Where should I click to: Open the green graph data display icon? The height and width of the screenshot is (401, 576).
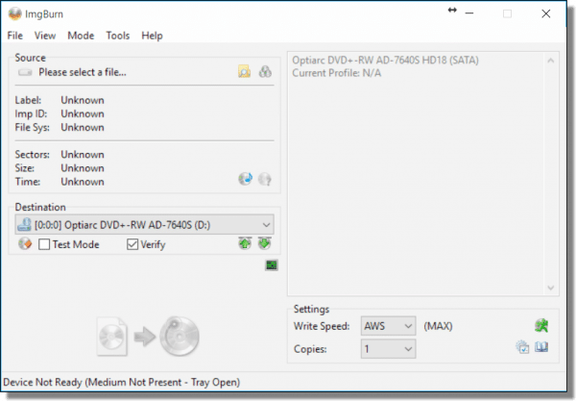click(272, 264)
